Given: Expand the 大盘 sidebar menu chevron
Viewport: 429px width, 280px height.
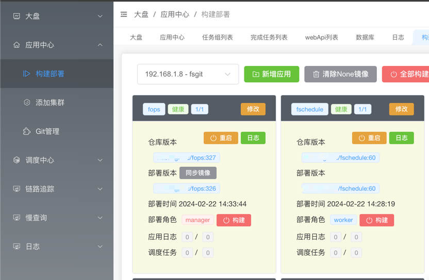Looking at the screenshot, I should click(100, 16).
